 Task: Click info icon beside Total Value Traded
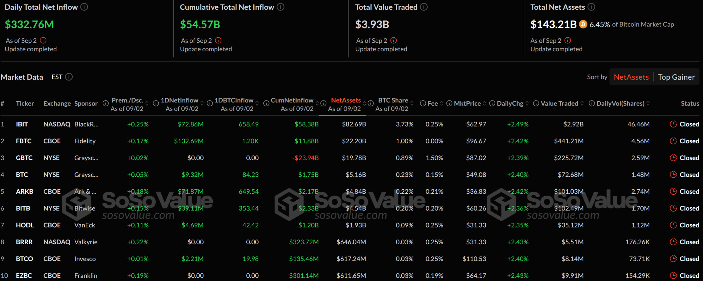[x=424, y=7]
